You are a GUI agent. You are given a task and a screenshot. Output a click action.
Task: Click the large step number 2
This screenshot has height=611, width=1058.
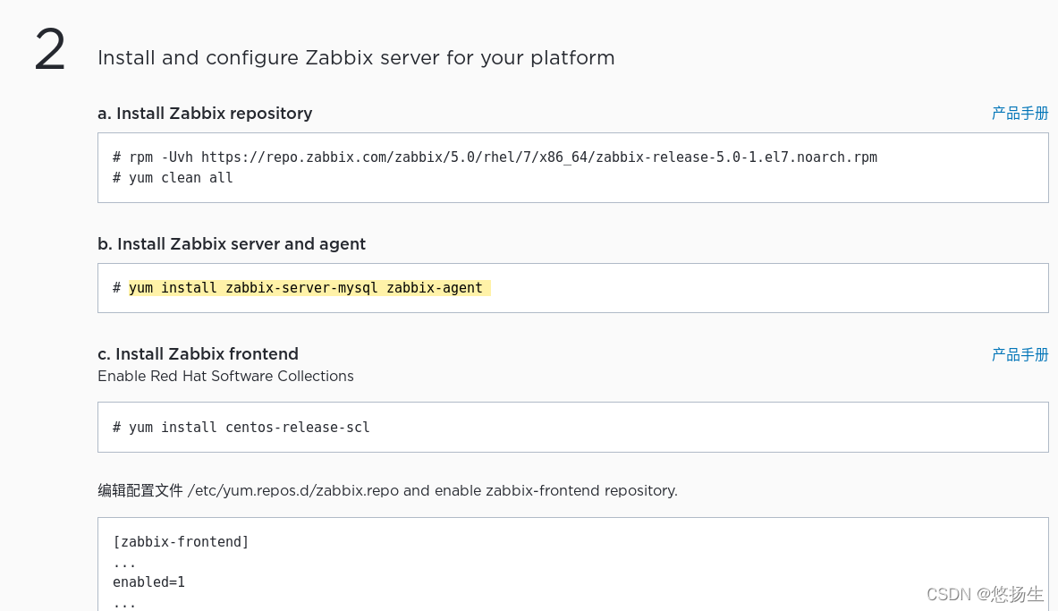point(50,51)
